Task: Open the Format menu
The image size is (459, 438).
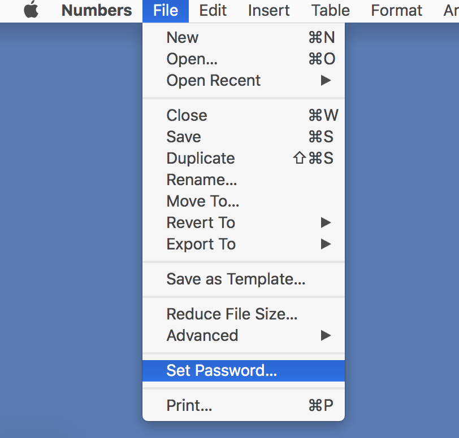Action: [397, 11]
